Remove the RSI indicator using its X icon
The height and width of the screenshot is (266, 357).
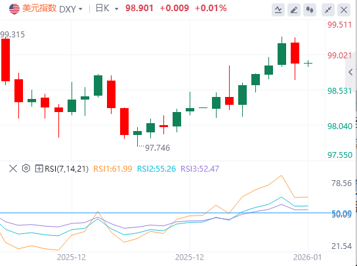coord(13,168)
